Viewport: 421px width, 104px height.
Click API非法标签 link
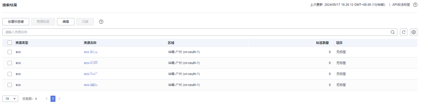pyautogui.click(x=401, y=5)
